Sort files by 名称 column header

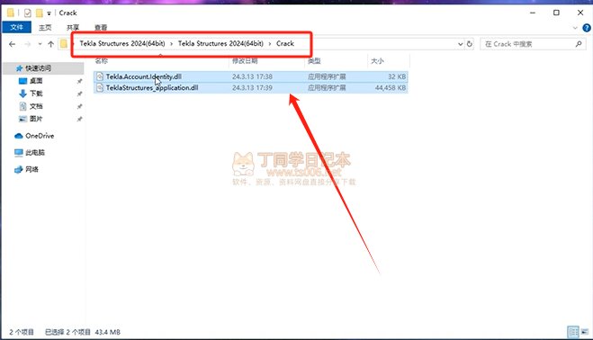pos(102,61)
